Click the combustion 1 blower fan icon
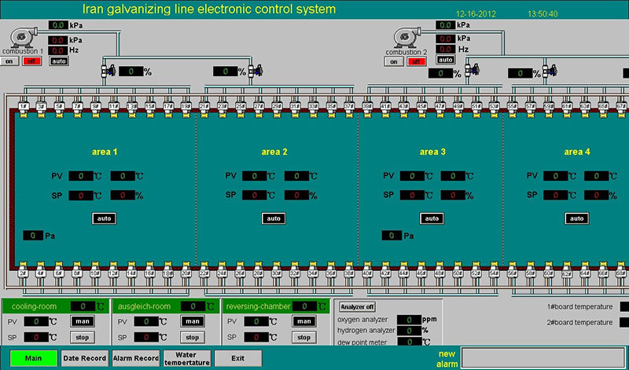This screenshot has height=370, width=629. point(24,37)
